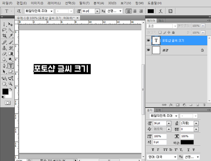
Task: Select the Brush tool
Action: (x=11, y=42)
